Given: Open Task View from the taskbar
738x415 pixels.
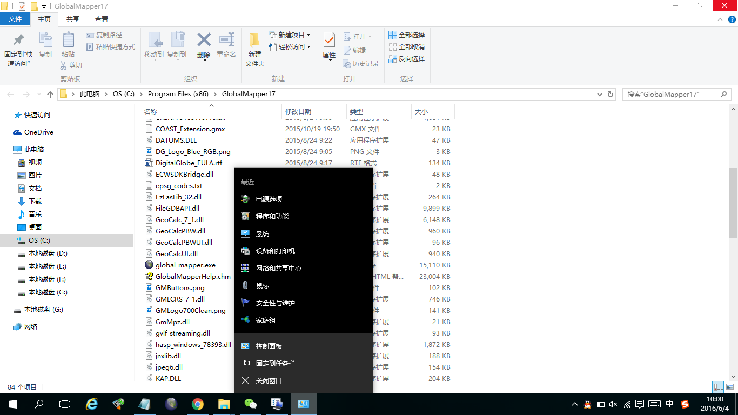Looking at the screenshot, I should point(65,404).
